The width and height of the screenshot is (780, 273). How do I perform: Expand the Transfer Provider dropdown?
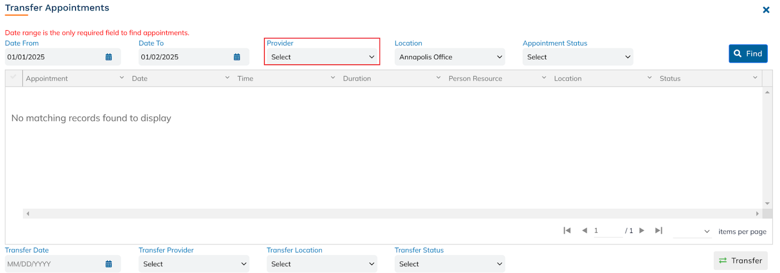[194, 264]
